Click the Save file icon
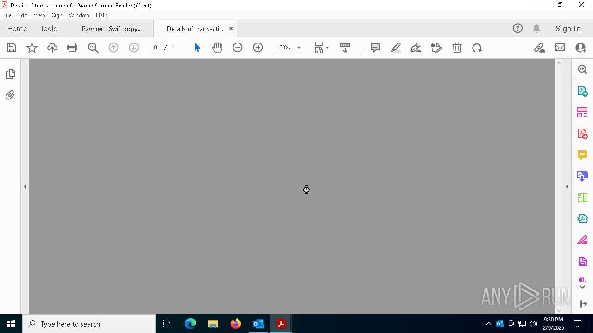This screenshot has width=593, height=333. 12,48
